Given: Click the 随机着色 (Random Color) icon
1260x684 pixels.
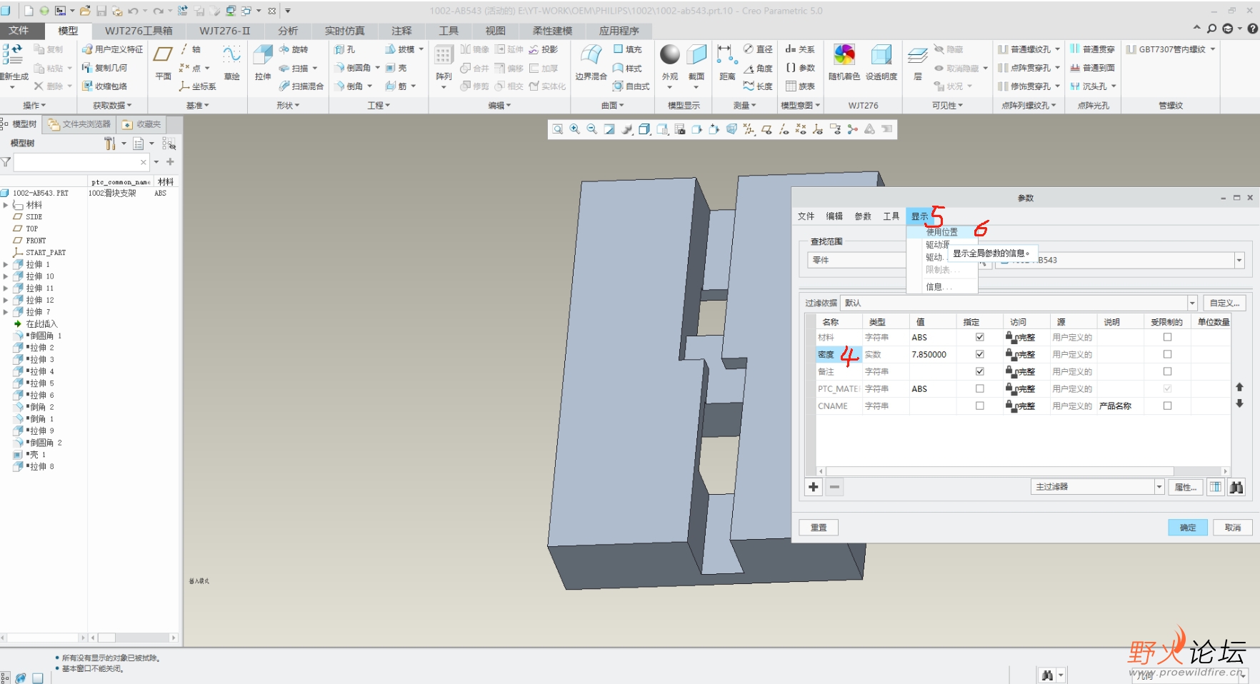Looking at the screenshot, I should click(844, 54).
